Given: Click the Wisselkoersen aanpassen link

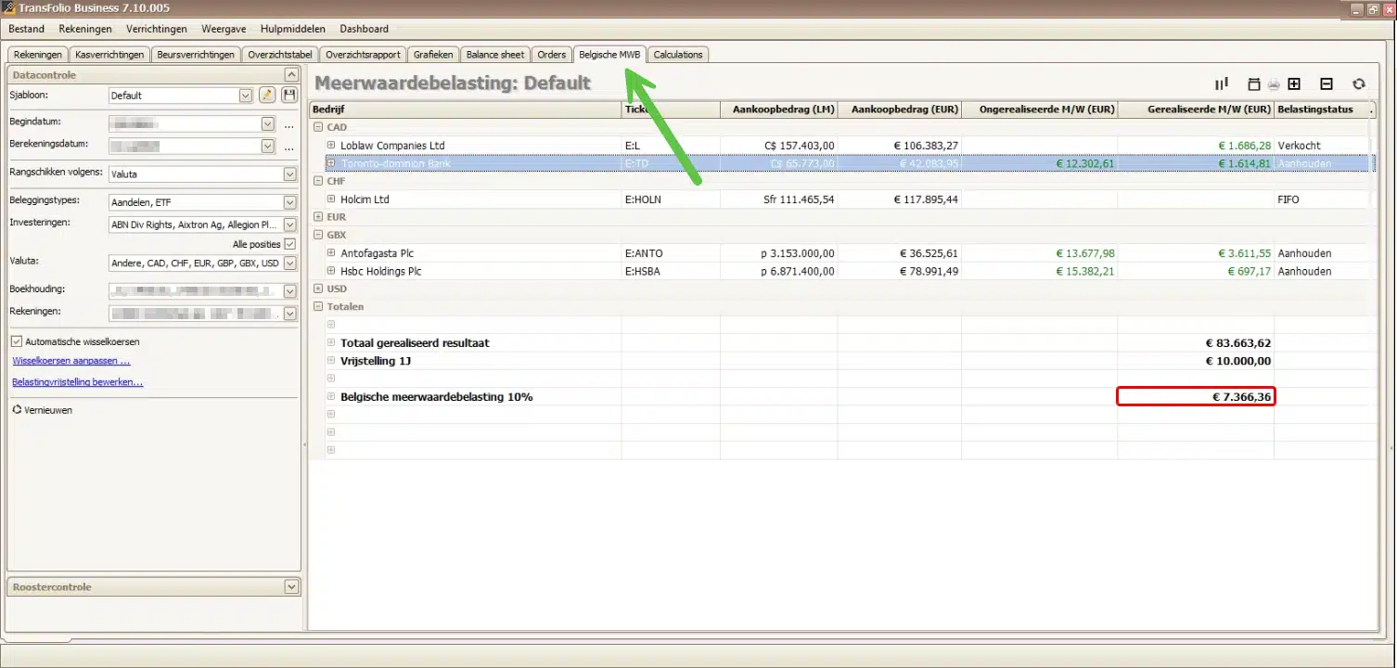Looking at the screenshot, I should [x=71, y=361].
